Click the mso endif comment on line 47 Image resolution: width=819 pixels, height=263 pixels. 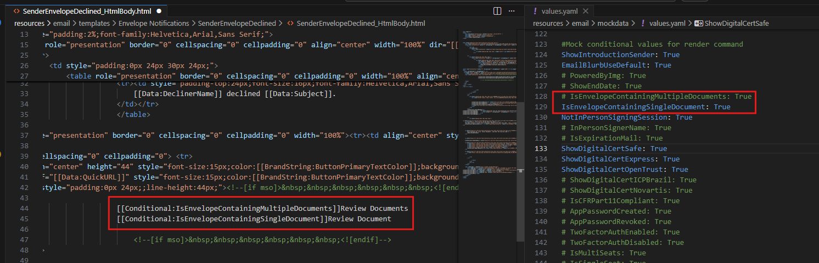(x=262, y=239)
